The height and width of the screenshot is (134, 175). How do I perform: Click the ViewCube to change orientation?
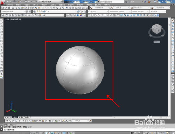pyautogui.click(x=157, y=29)
